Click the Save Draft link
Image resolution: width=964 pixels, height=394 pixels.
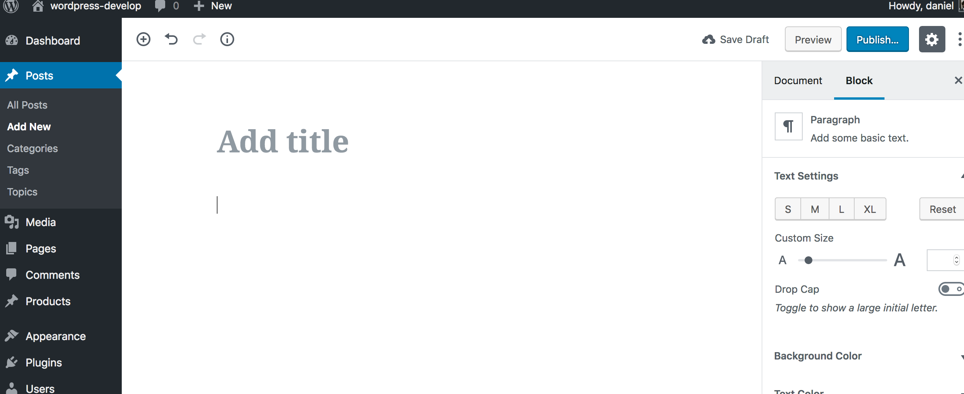[736, 39]
